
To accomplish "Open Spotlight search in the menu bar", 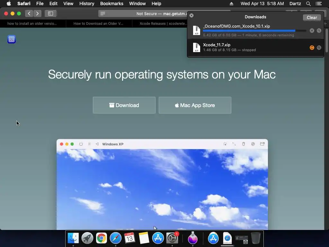I will (x=308, y=4).
